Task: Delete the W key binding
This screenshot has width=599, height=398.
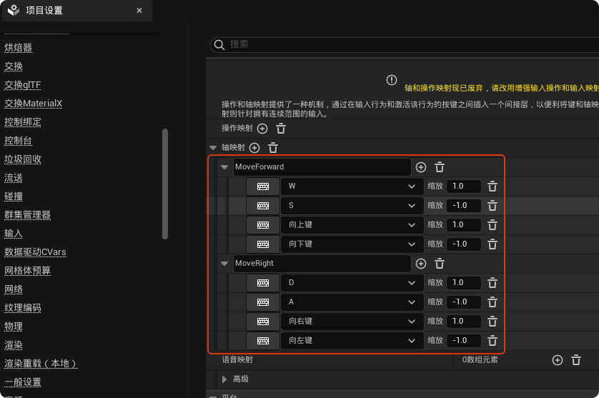Action: tap(492, 186)
